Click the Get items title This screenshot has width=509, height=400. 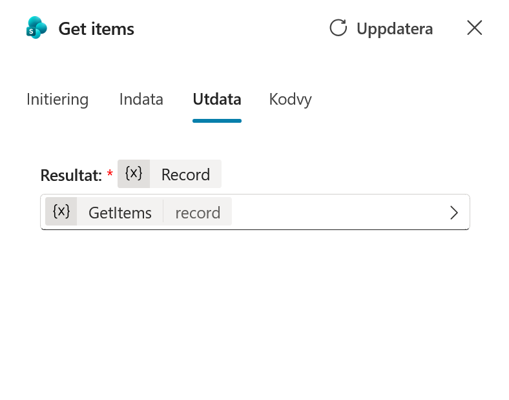(96, 29)
